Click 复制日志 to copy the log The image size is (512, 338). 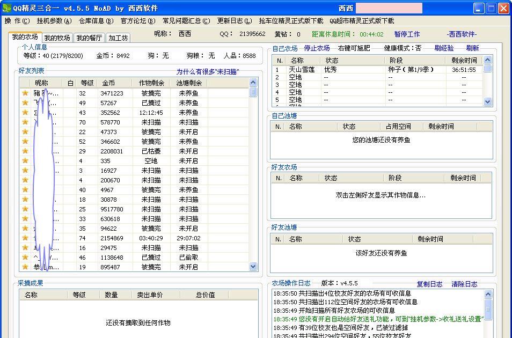429,284
